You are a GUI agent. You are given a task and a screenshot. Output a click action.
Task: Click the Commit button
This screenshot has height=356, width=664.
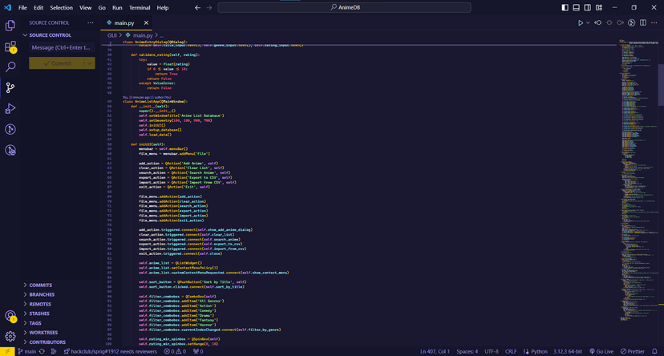pos(57,63)
